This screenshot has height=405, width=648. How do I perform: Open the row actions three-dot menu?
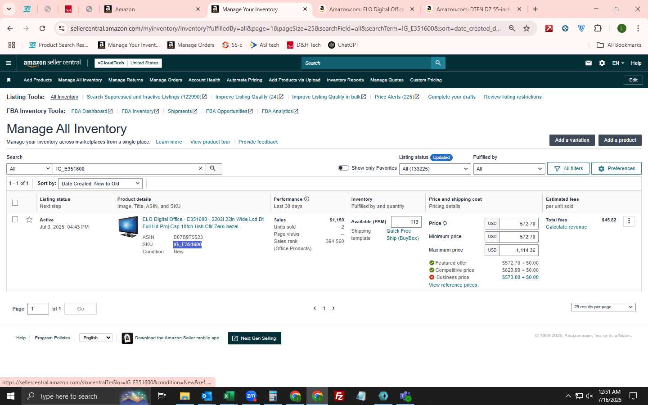(629, 221)
